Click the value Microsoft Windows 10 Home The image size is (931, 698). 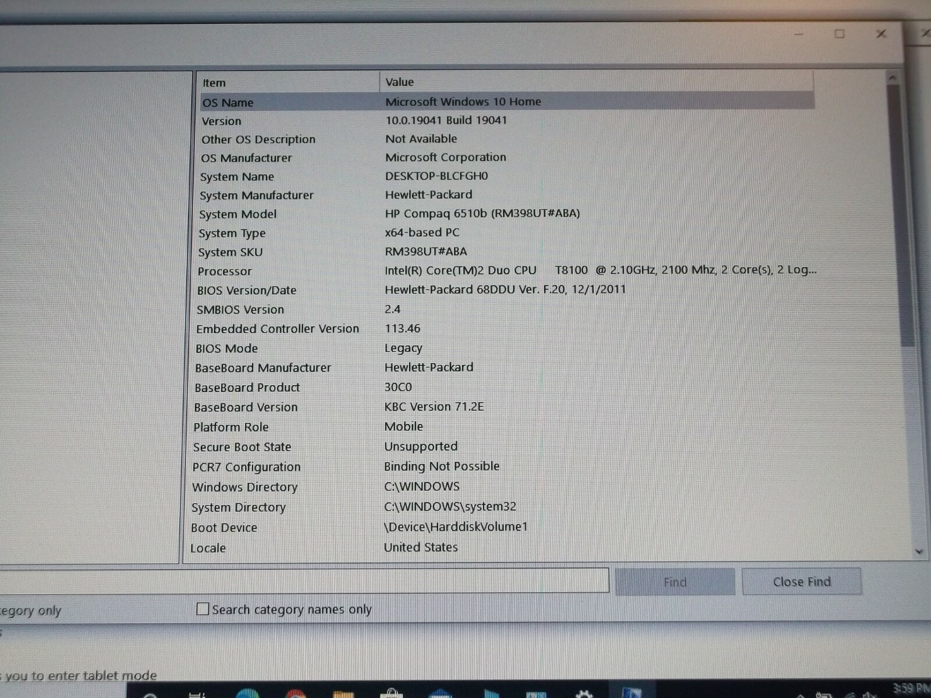coord(463,101)
